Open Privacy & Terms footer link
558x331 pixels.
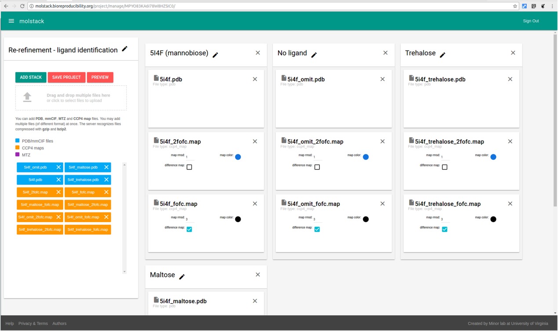pos(33,324)
